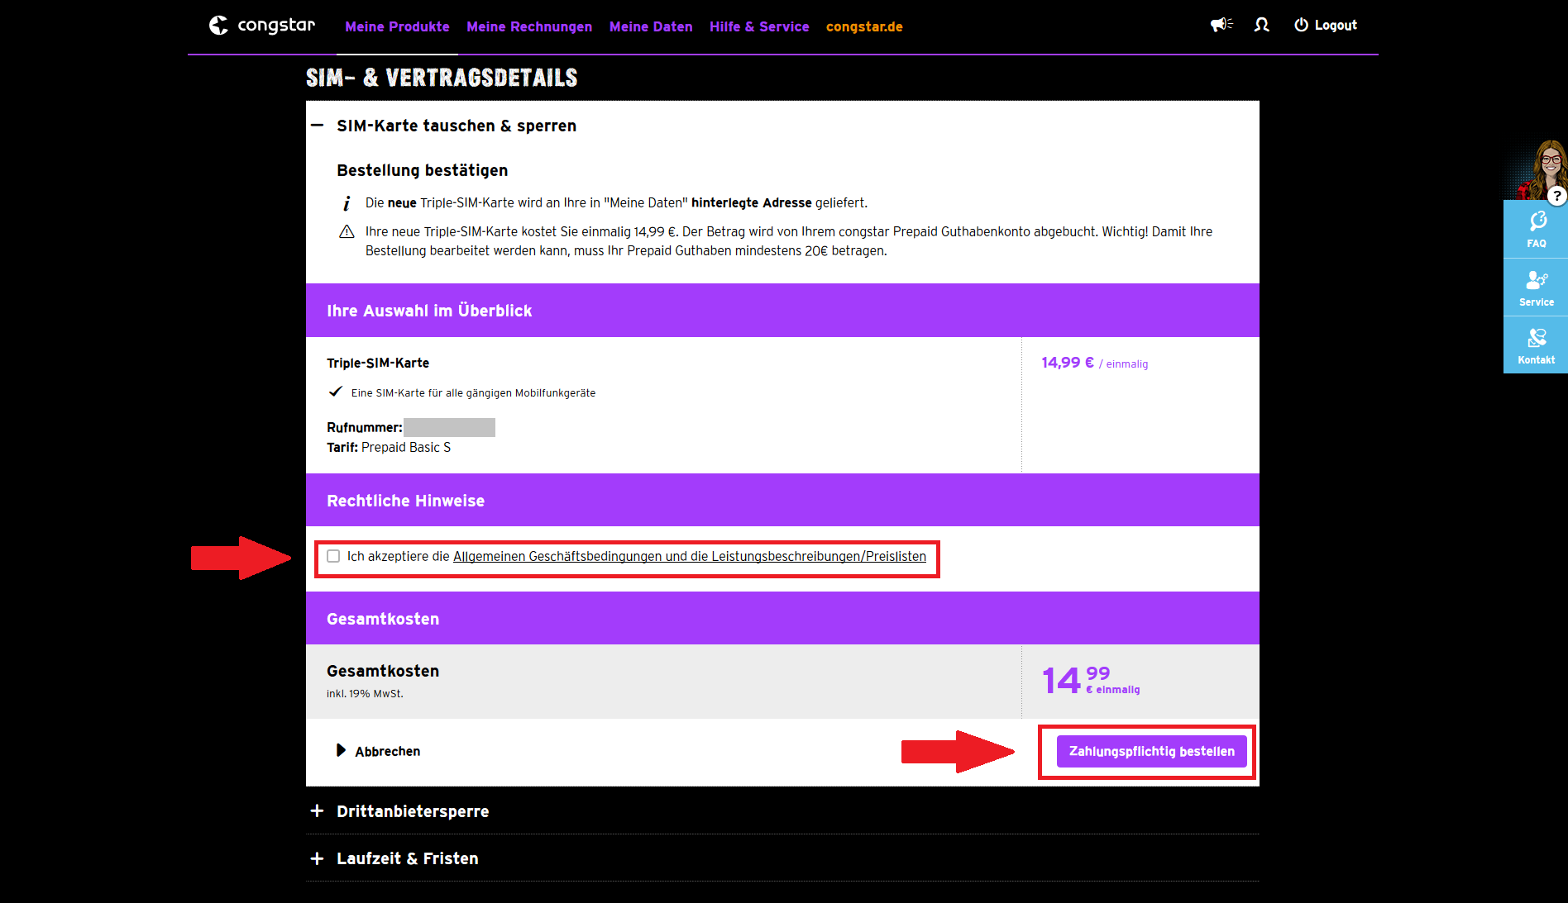Click the 'inkl. 19% MwSt.' note
This screenshot has width=1568, height=903.
pyautogui.click(x=365, y=693)
